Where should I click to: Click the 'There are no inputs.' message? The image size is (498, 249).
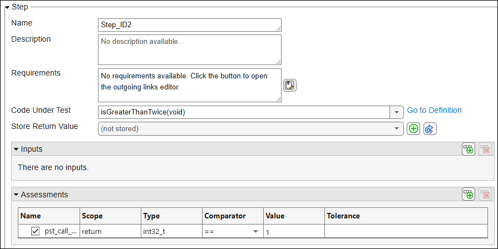(53, 167)
